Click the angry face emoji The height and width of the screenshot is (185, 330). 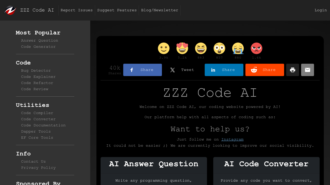[257, 48]
